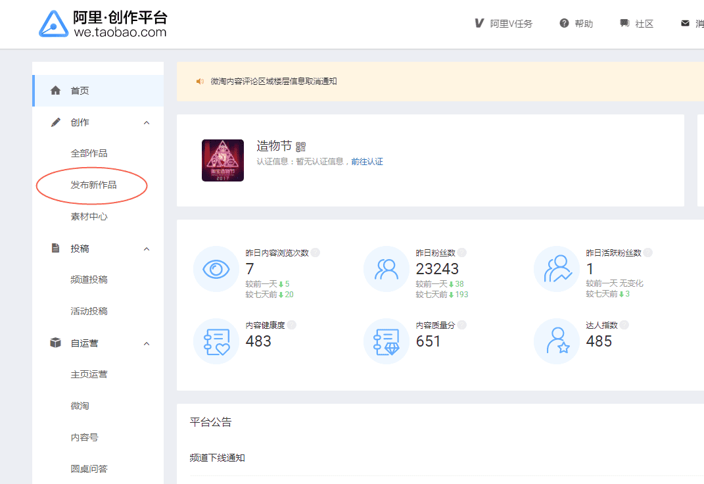This screenshot has width=704, height=484.
Task: Click the 前往认证 link
Action: [367, 162]
